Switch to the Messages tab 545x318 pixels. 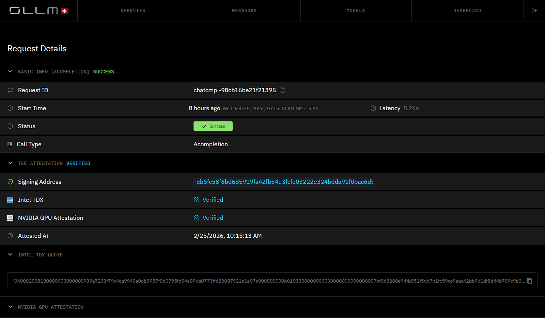click(x=244, y=11)
